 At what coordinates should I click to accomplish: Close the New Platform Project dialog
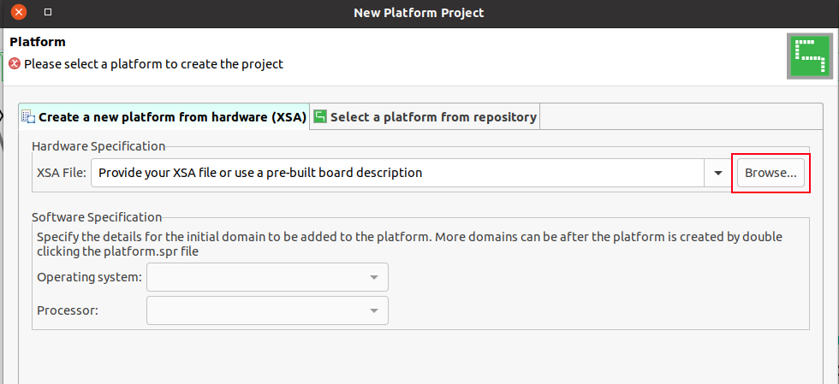pos(19,12)
